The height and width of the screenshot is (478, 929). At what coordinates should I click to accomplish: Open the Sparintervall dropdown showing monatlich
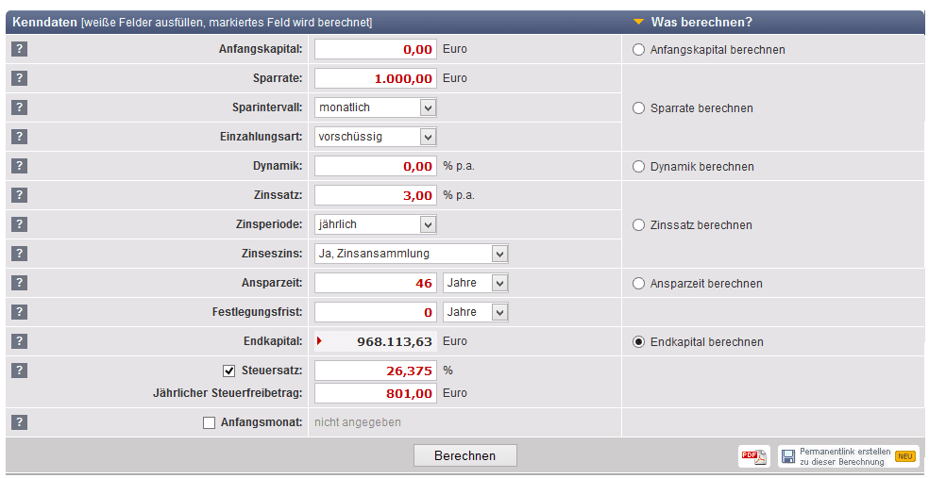point(375,107)
